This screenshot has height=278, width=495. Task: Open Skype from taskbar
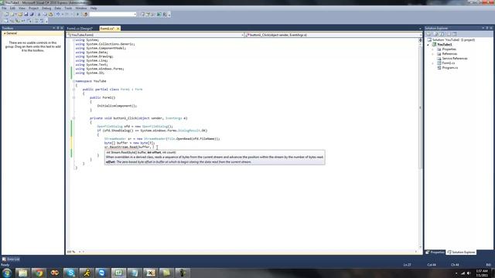(70, 273)
